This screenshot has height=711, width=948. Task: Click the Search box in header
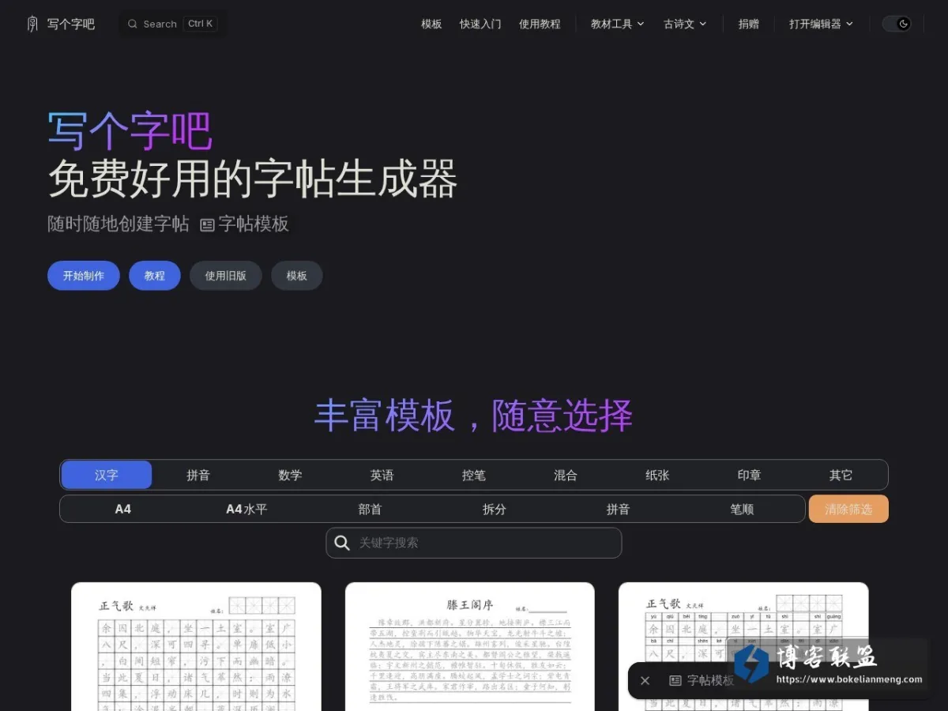coord(172,24)
